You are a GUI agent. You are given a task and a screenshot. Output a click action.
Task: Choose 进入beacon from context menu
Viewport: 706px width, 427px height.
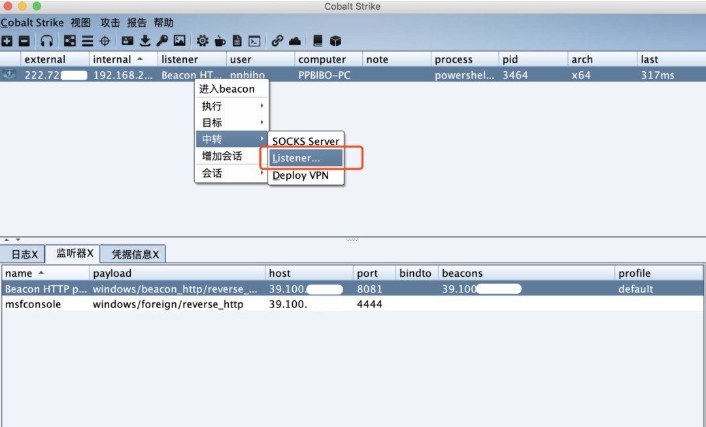231,89
